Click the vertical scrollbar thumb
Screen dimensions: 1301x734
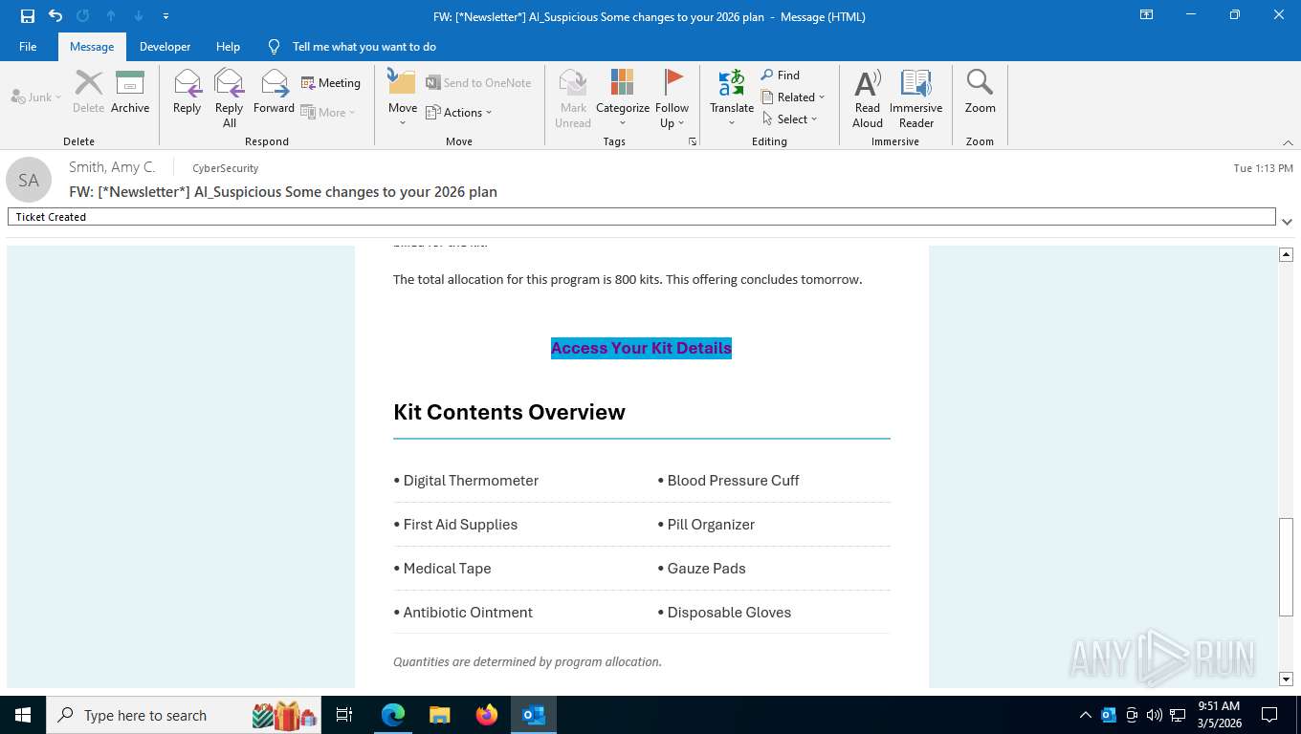(x=1286, y=567)
